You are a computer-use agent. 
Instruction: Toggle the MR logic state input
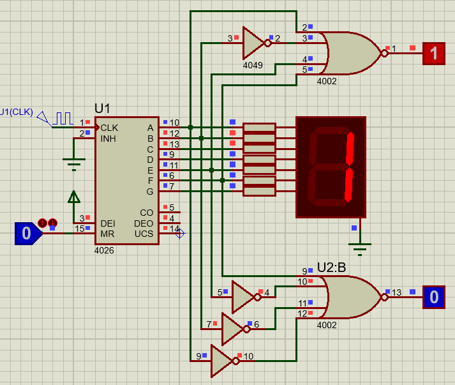point(26,234)
